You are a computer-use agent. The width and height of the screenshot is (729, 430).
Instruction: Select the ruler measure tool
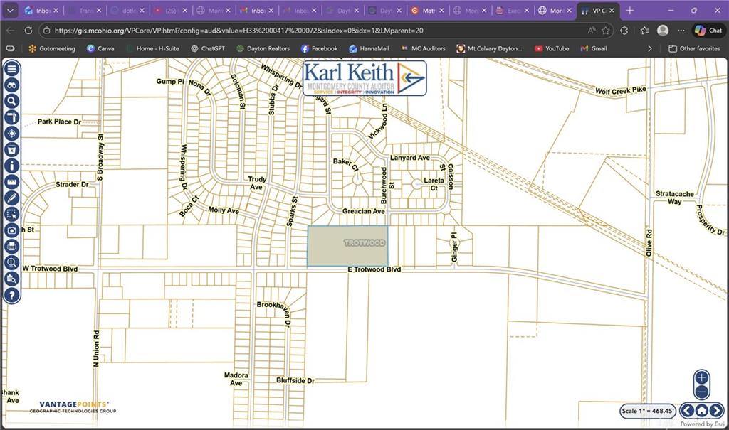point(11,182)
